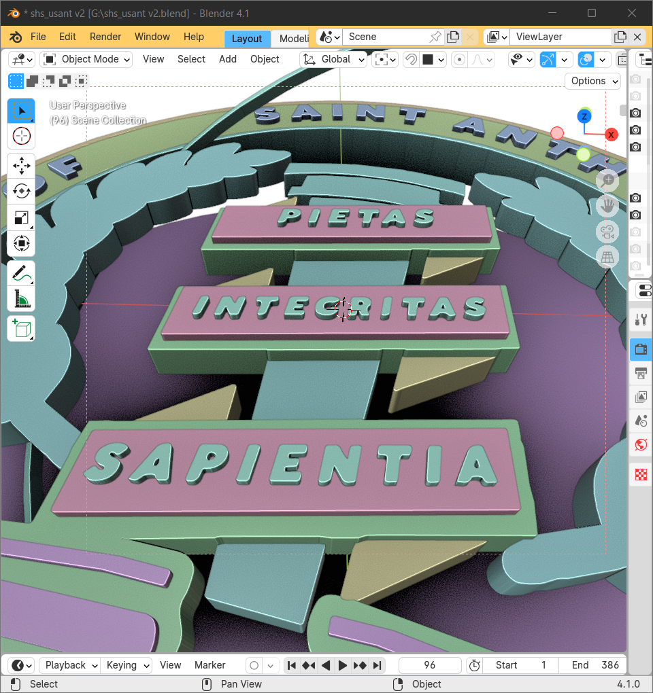
Task: Activate the Transform tool
Action: coord(21,243)
